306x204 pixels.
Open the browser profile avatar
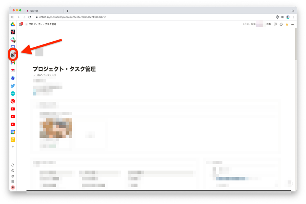point(288,17)
